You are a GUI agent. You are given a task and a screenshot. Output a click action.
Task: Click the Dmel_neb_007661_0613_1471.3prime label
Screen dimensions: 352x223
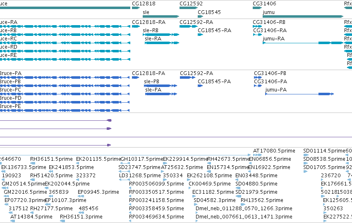pos(244,217)
